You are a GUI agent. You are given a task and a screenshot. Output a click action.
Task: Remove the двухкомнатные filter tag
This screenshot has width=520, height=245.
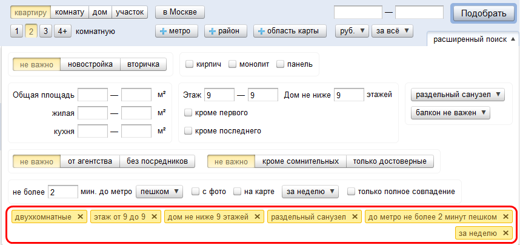tap(81, 216)
